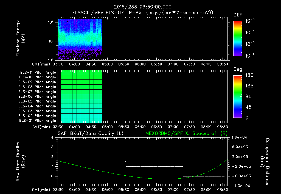Click the ELS-09 Pitch Angle row label
This screenshot has height=194, width=281.
37,82
